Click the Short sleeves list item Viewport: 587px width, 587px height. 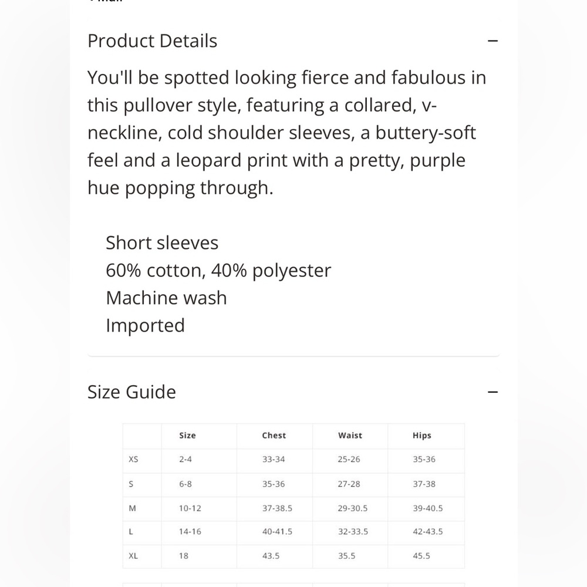(x=162, y=242)
